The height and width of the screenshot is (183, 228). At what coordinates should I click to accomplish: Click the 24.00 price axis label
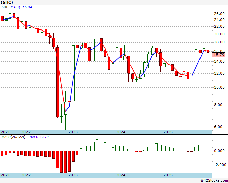tap(219, 20)
